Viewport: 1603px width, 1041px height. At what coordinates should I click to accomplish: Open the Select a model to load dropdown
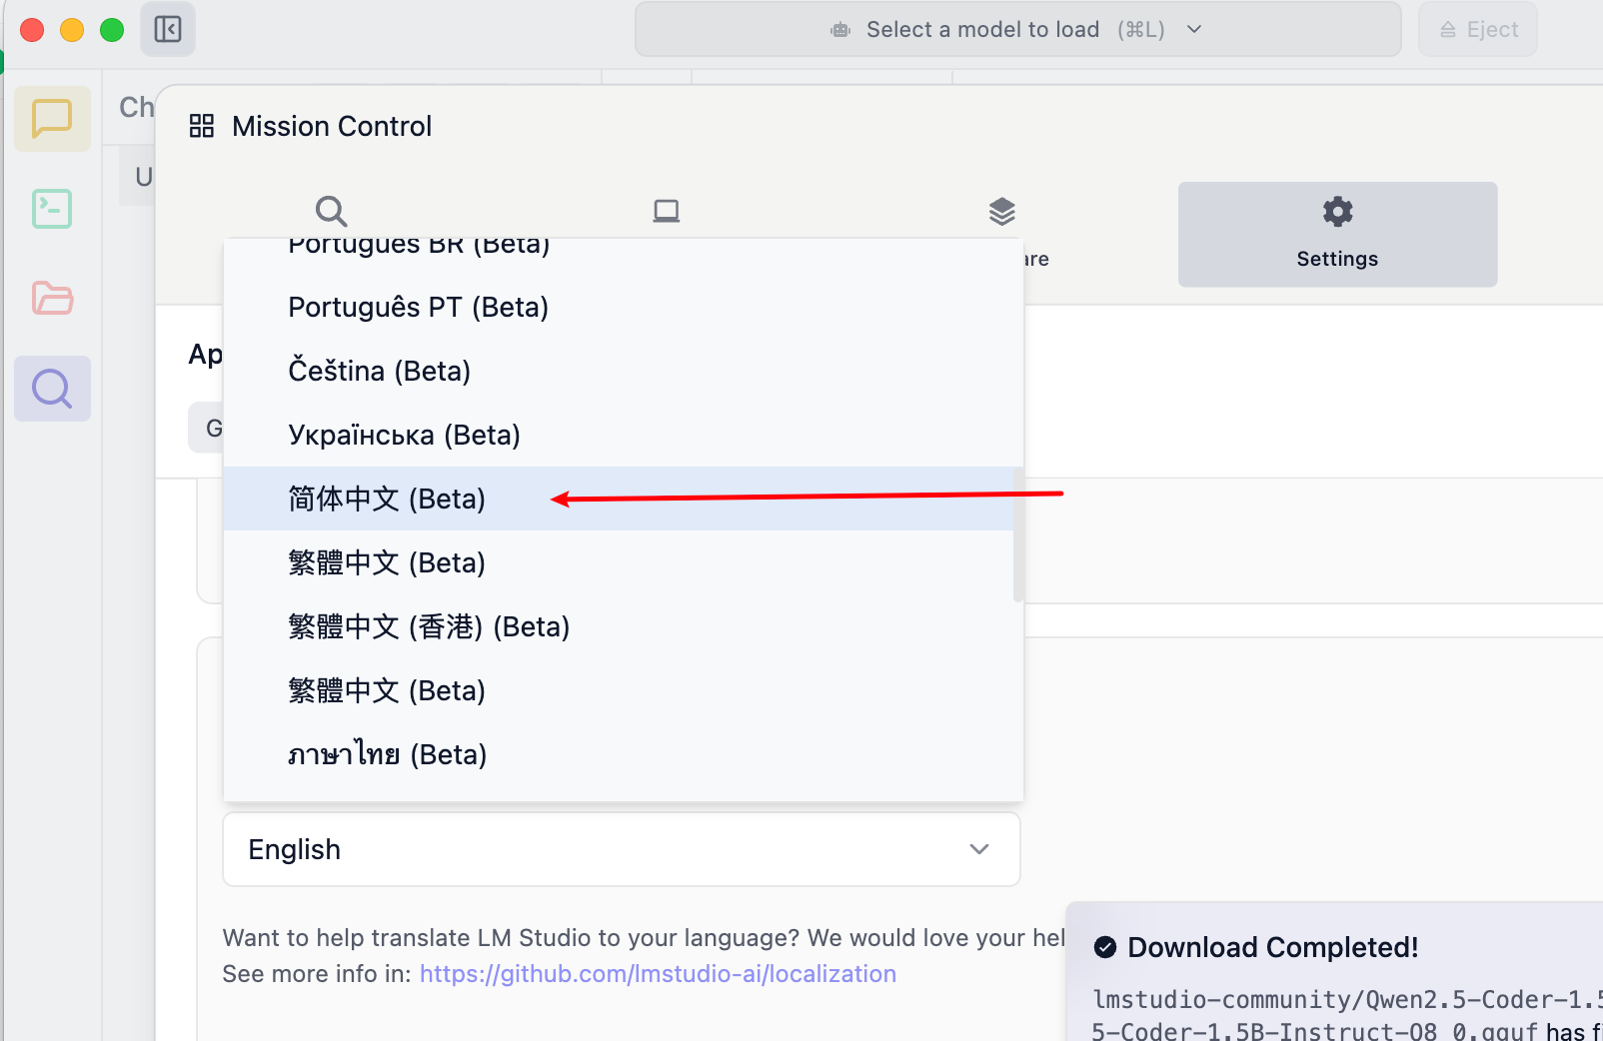tap(1017, 29)
